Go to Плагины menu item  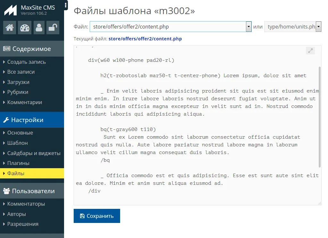pos(18,163)
